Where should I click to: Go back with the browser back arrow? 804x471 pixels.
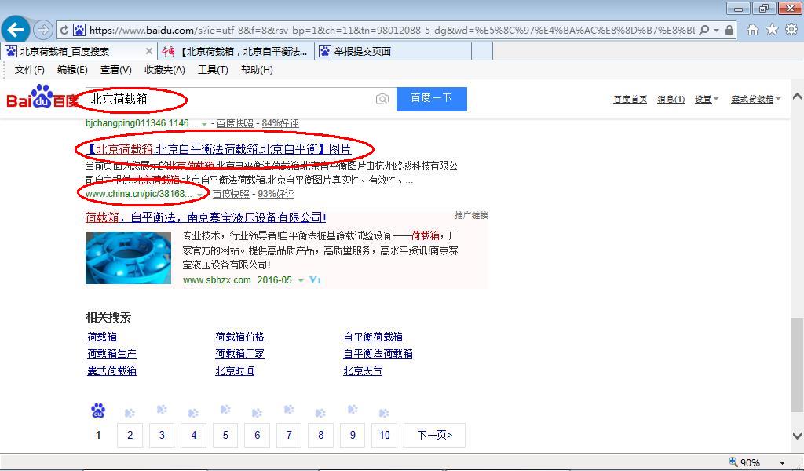[x=16, y=30]
